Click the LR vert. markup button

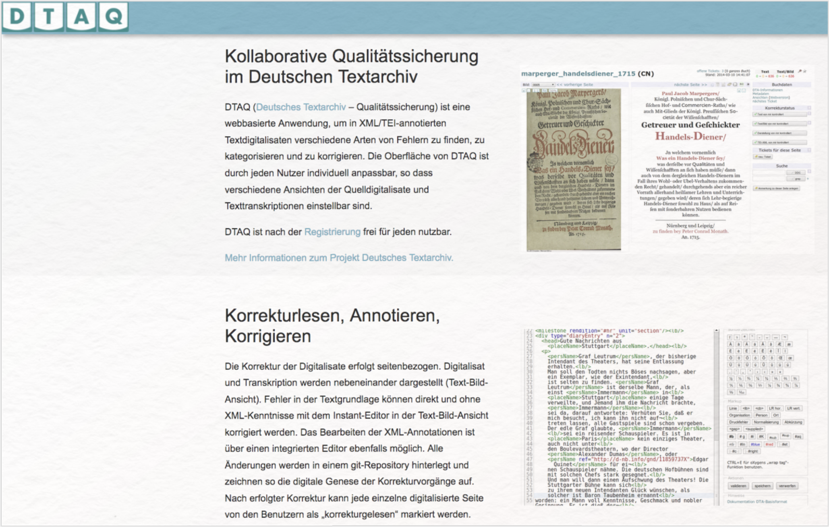tap(794, 408)
